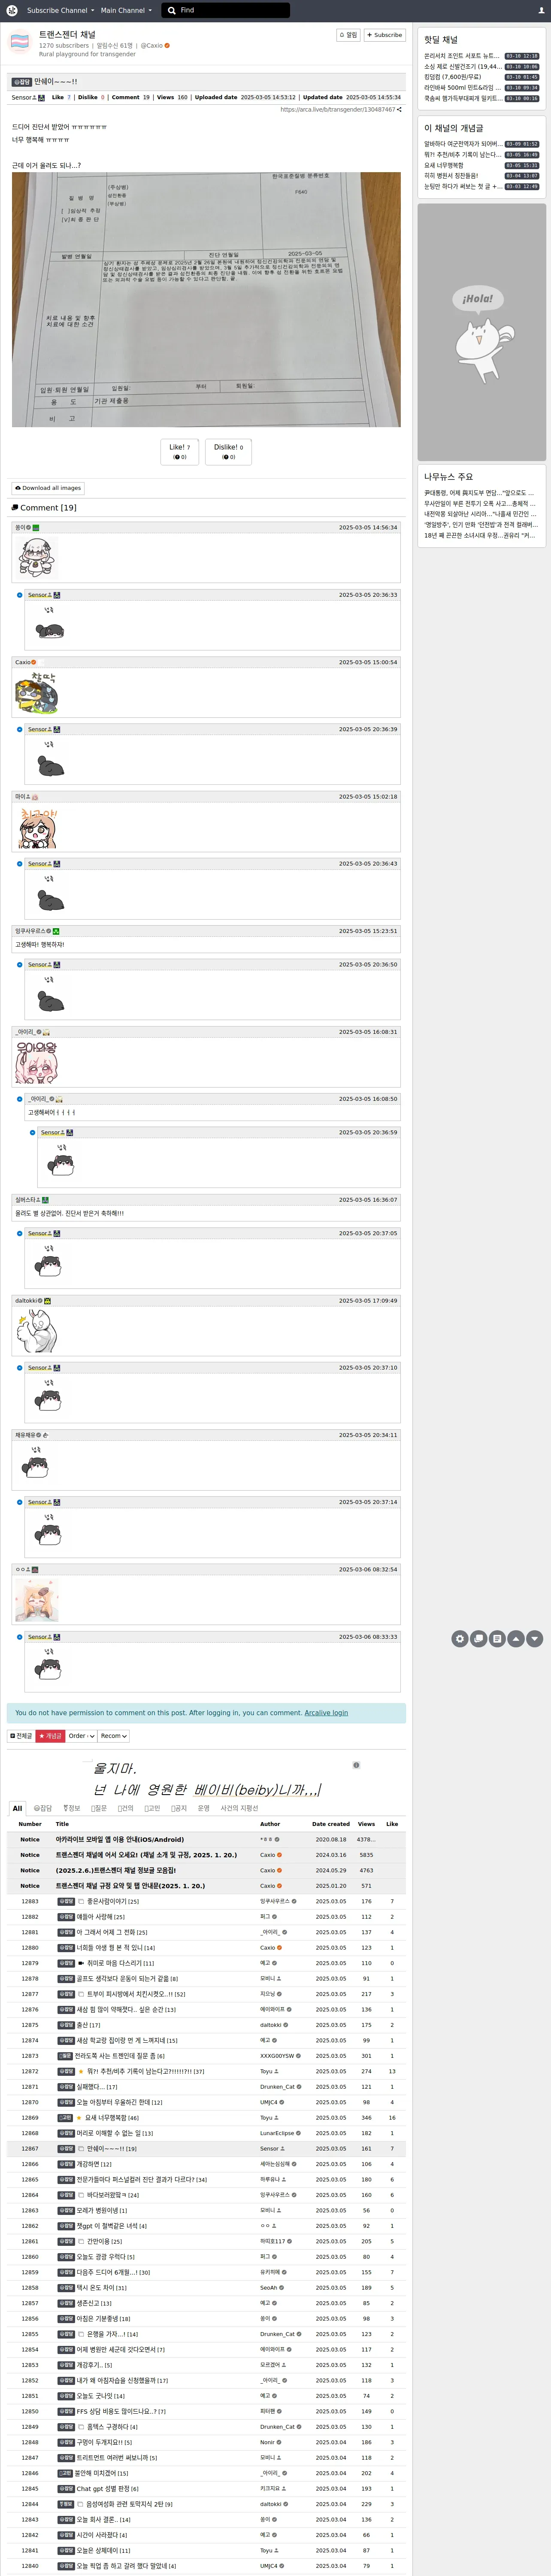Click the Download all images button

tap(48, 488)
